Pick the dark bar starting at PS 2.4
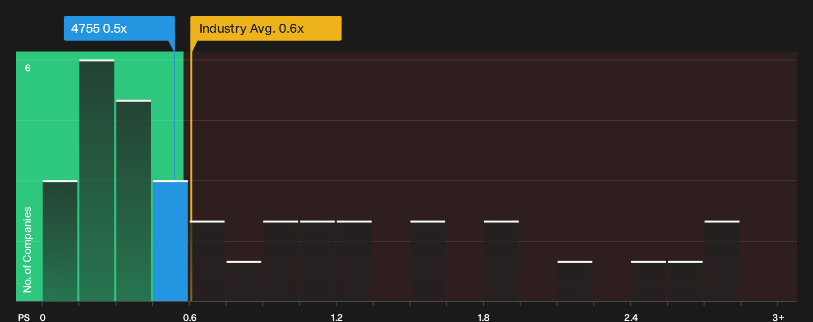The height and width of the screenshot is (322, 813). [x=648, y=281]
